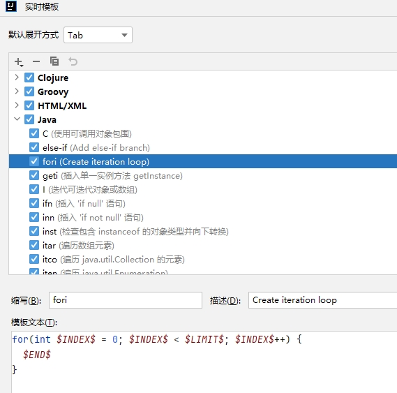Expand the Groovy template group
The height and width of the screenshot is (393, 397).
(x=17, y=91)
